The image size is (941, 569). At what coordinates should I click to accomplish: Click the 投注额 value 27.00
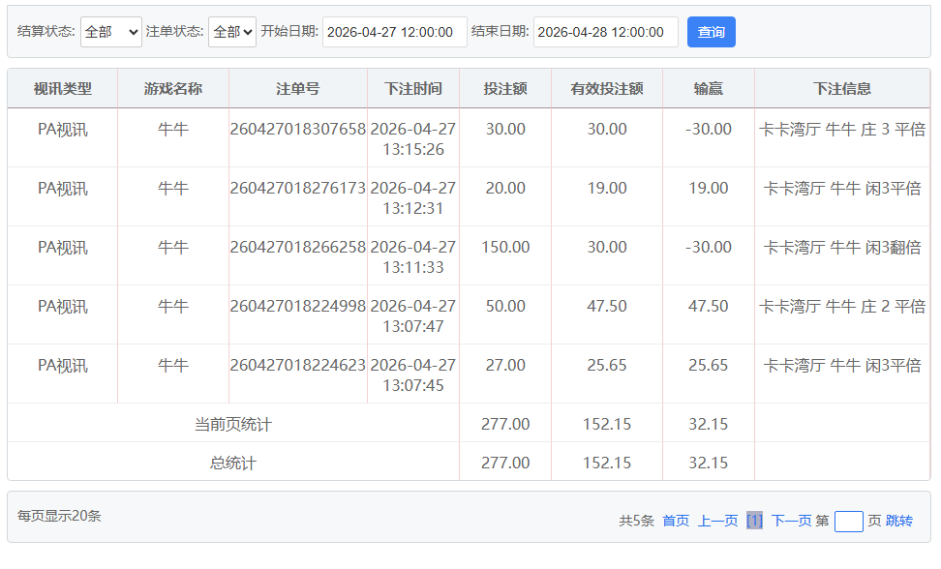(x=505, y=365)
